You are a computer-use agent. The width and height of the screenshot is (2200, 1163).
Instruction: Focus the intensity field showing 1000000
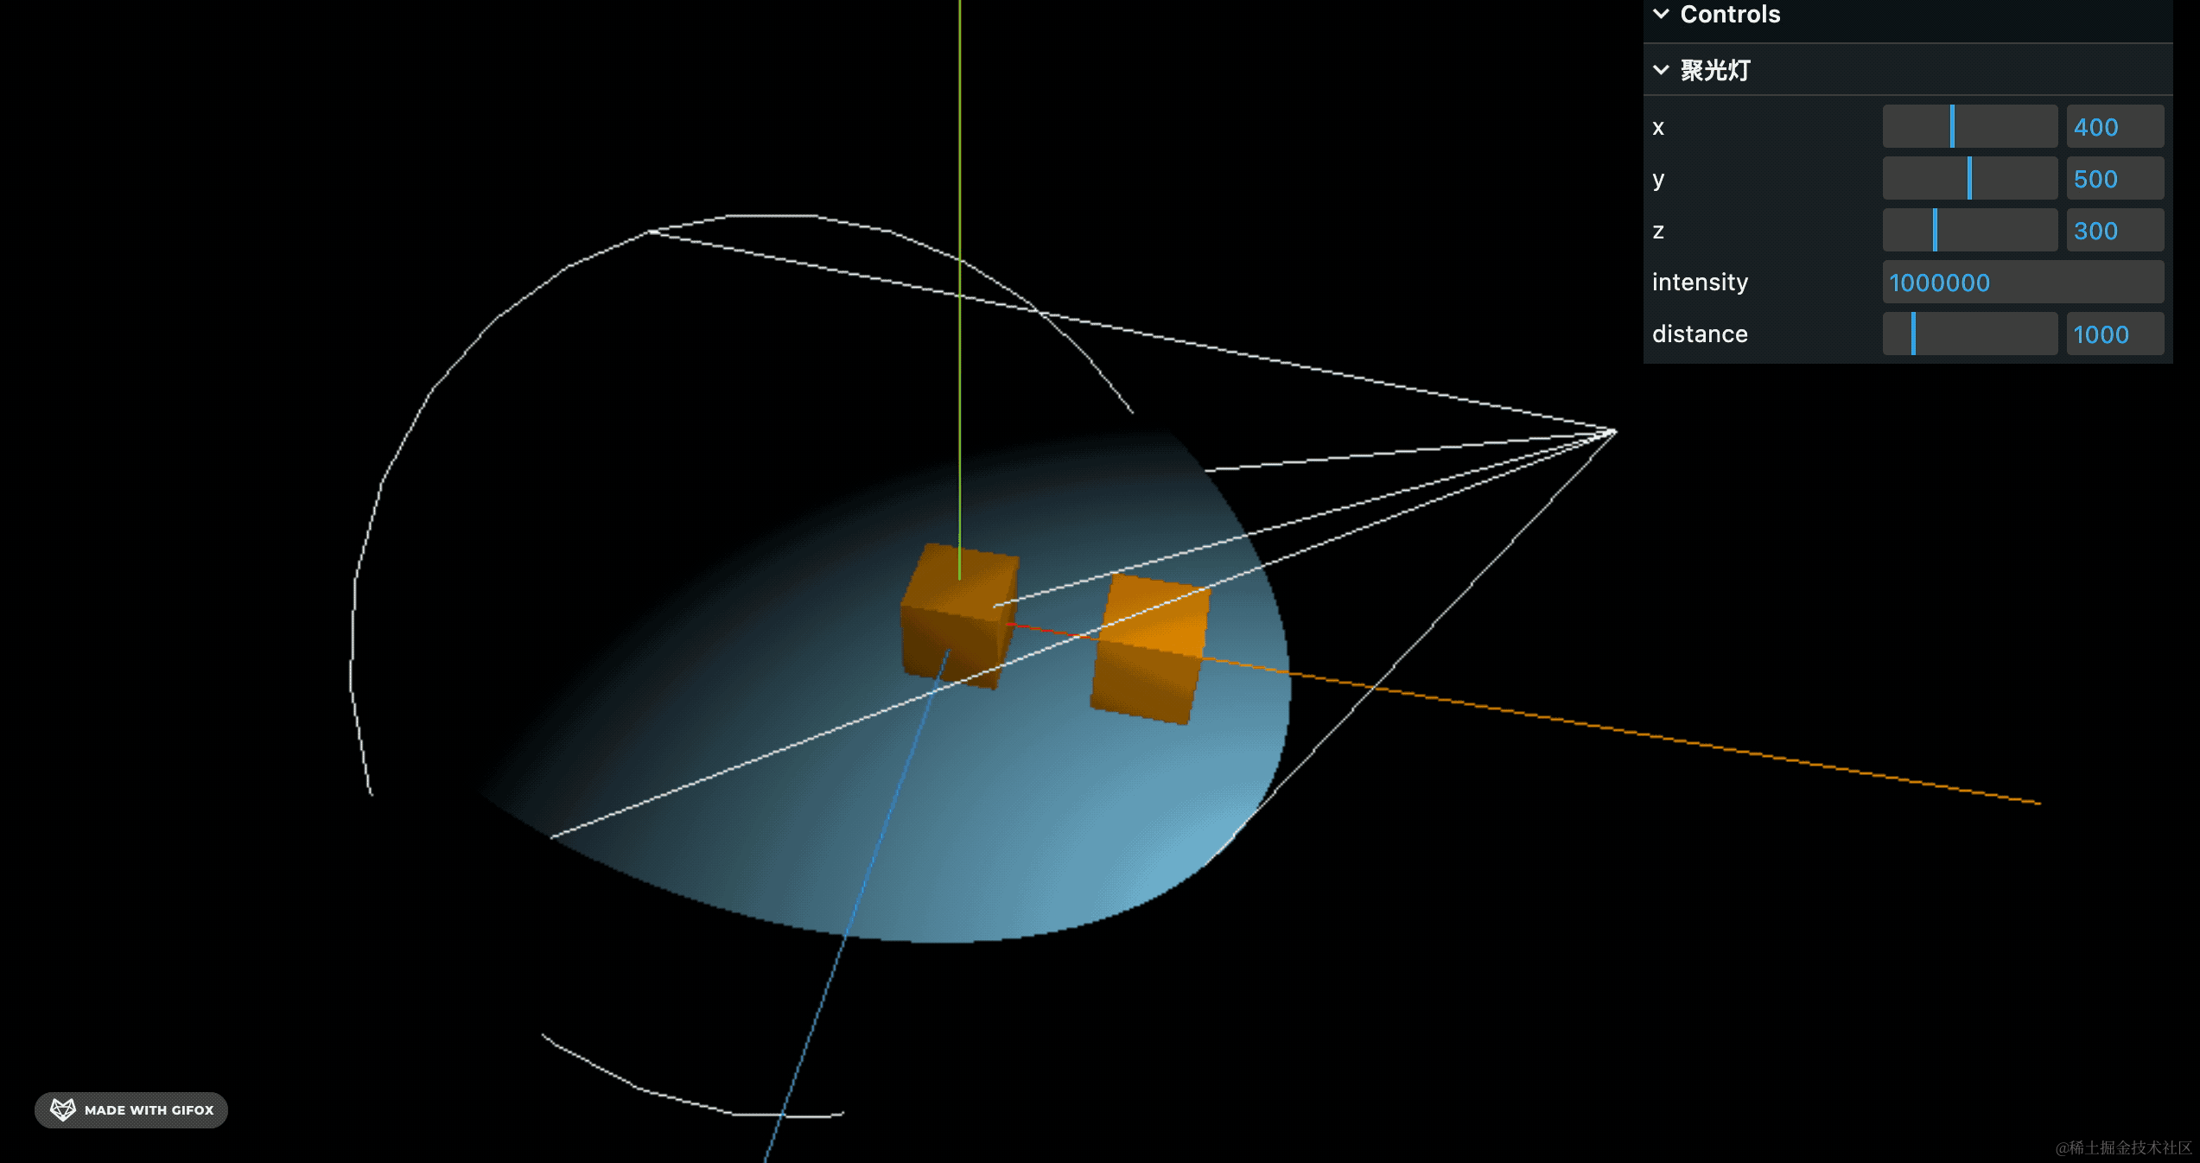2023,283
